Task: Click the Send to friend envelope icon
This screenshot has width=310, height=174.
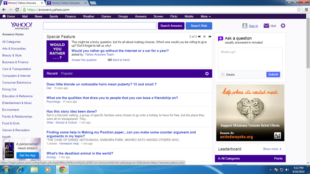Action: [x=110, y=60]
